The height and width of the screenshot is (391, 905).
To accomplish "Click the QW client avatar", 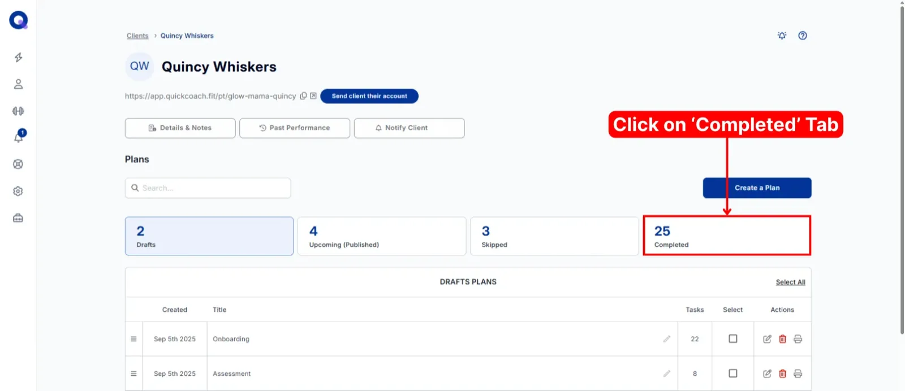I will (139, 67).
